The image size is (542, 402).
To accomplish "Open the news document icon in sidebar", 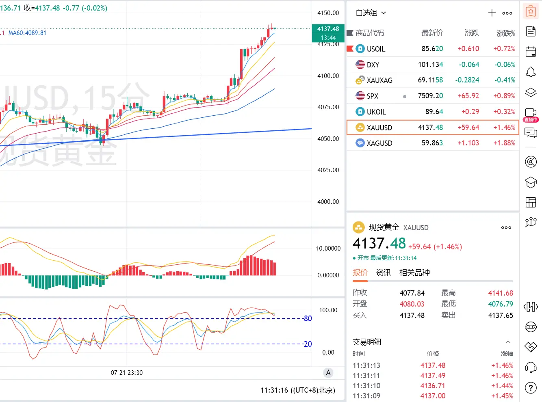I will point(531,31).
